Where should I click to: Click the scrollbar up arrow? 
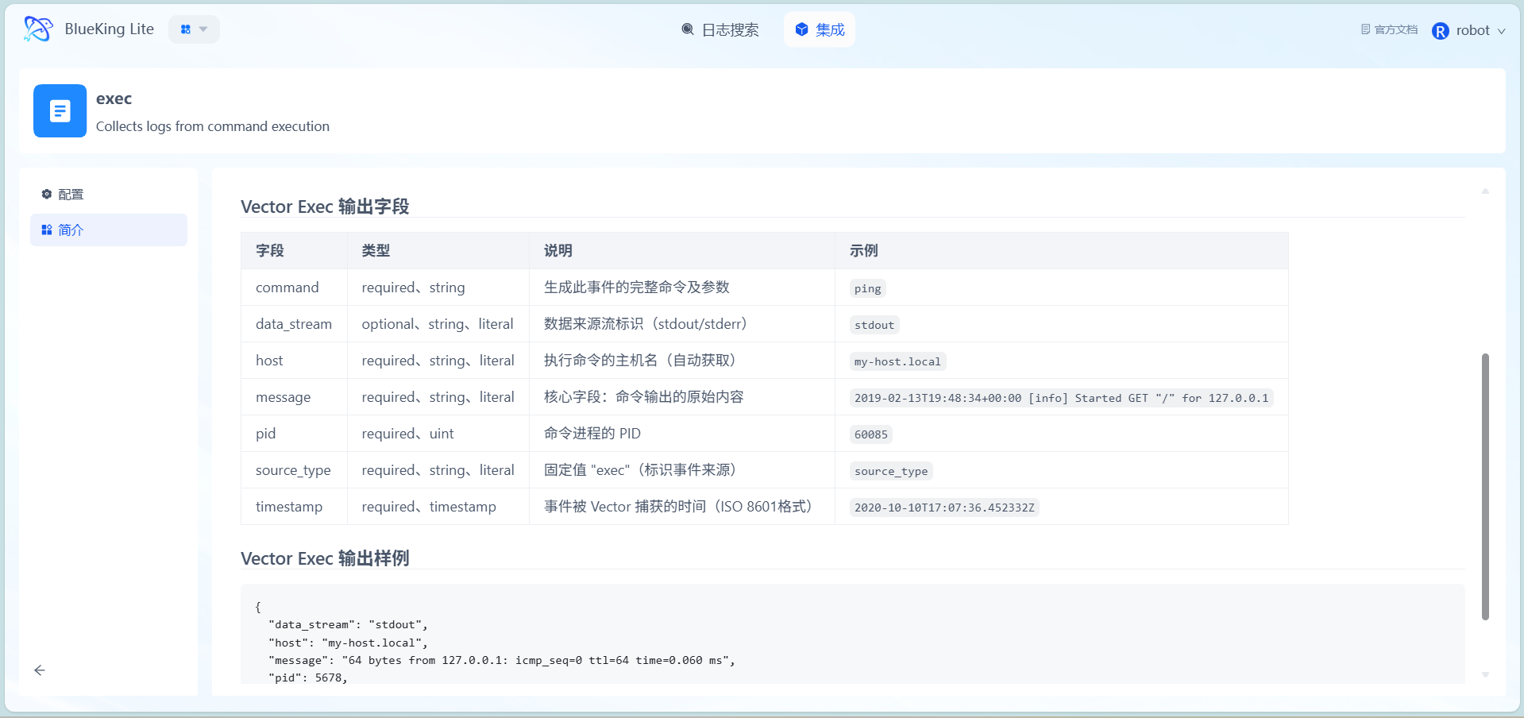tap(1485, 191)
